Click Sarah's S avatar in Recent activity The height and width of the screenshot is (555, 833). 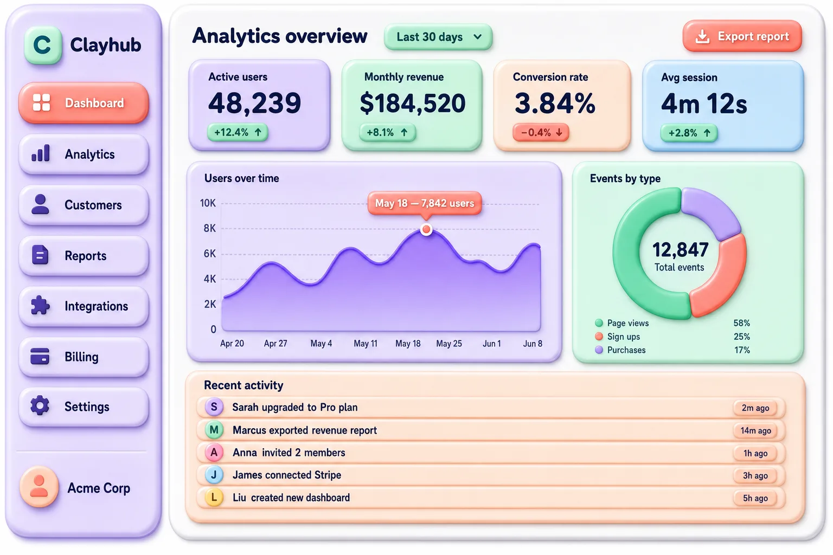[214, 407]
